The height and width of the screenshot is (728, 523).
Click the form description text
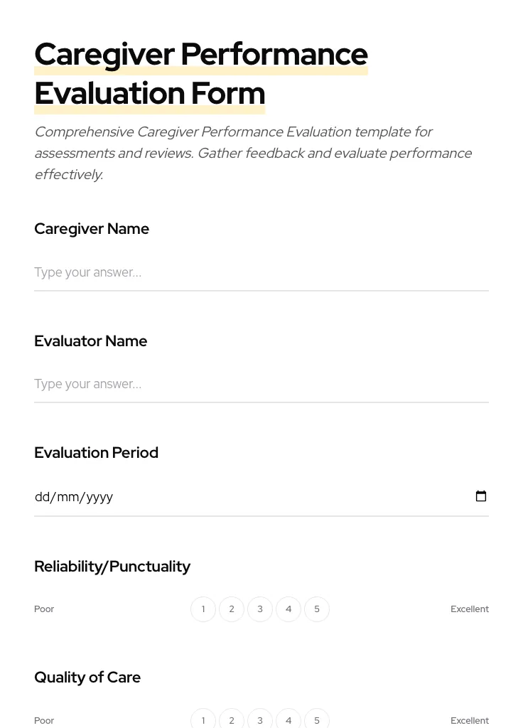coord(254,153)
